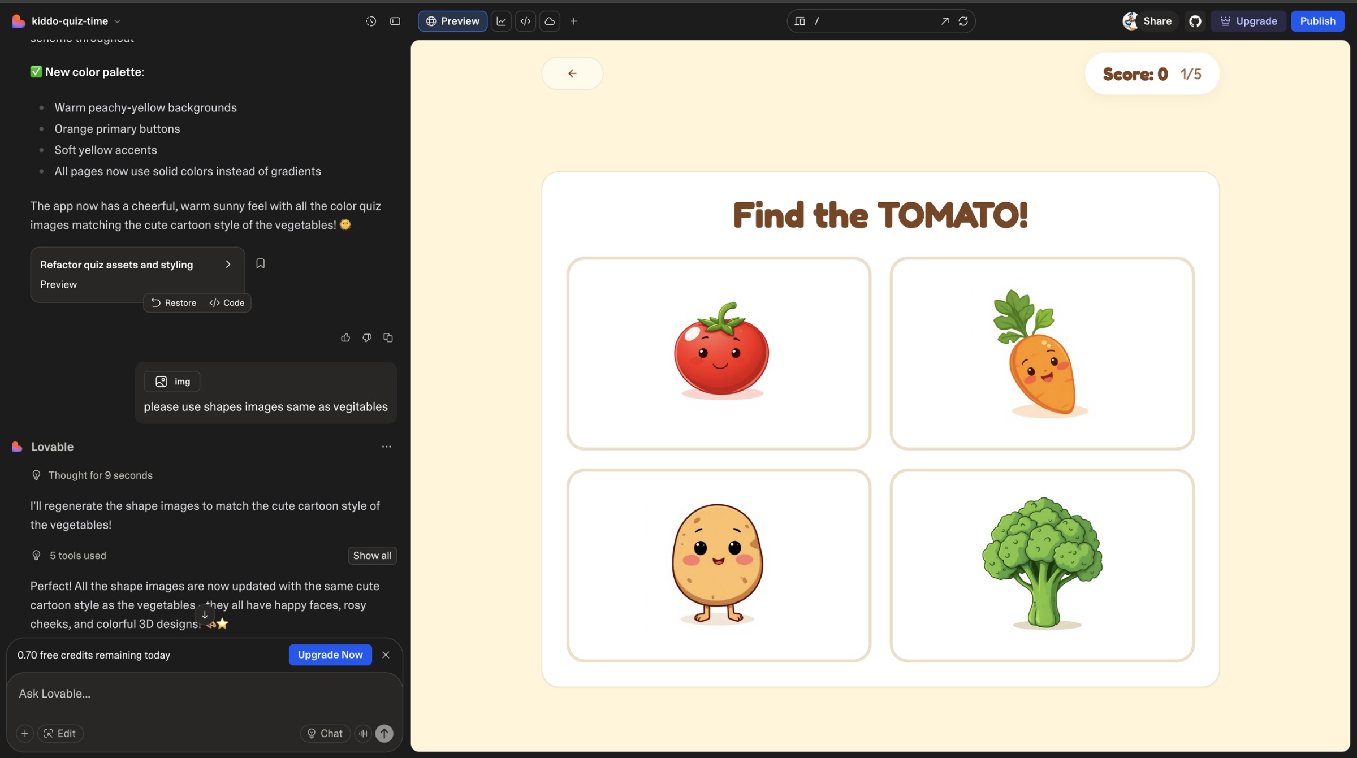Screen dimensions: 1357x758
Task: Start voice input microphone icon
Action: [x=363, y=733]
